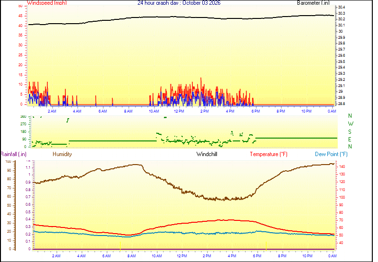The width and height of the screenshot is (378, 262).
Task: Click the 'Barometer (.in)' label
Action: [x=313, y=3]
